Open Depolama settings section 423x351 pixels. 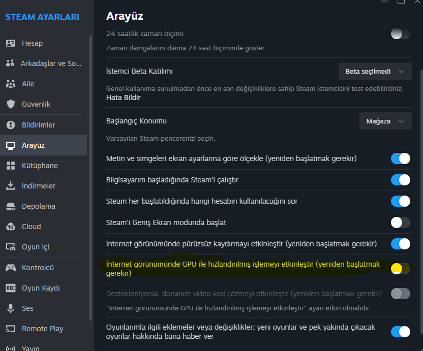[x=43, y=206]
